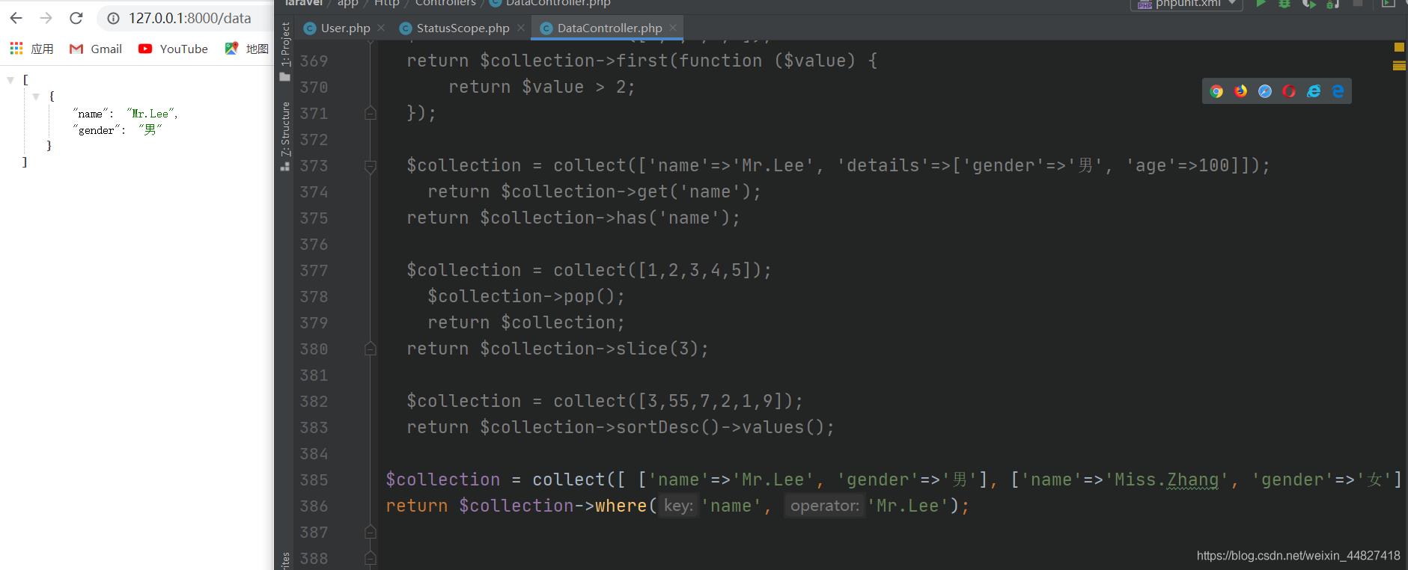Click pop() on line 378
This screenshot has width=1408, height=570.
point(590,296)
